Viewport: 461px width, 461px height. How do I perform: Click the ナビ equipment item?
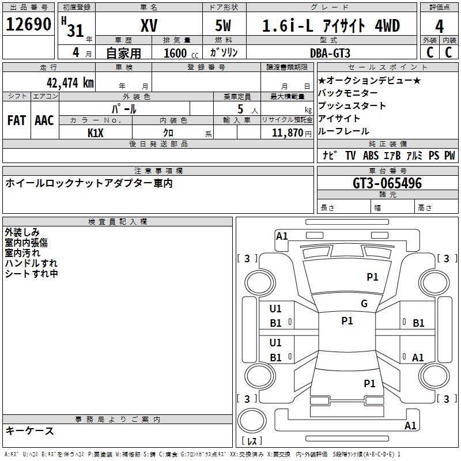(330, 155)
